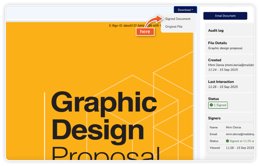Screen dimensions: 260x166
Task: Click the signer name Mimi Denia in the signer card
Action: coord(233,127)
